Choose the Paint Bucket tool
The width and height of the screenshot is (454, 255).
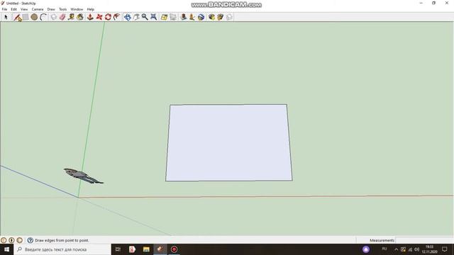coord(80,17)
